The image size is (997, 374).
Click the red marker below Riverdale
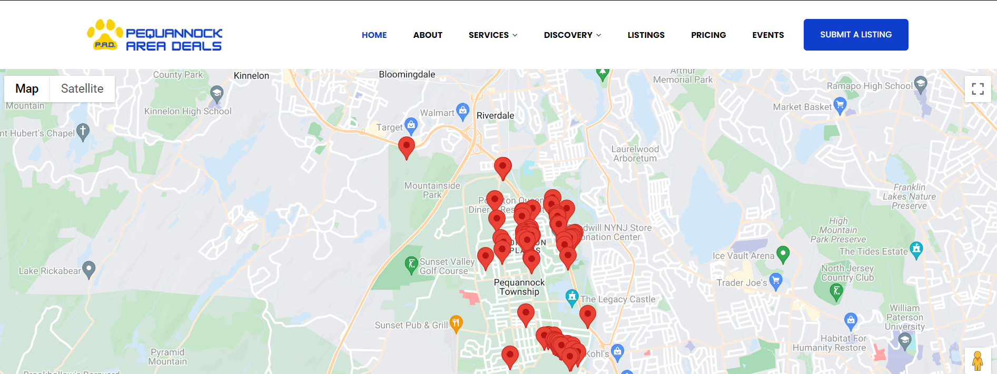tap(503, 168)
